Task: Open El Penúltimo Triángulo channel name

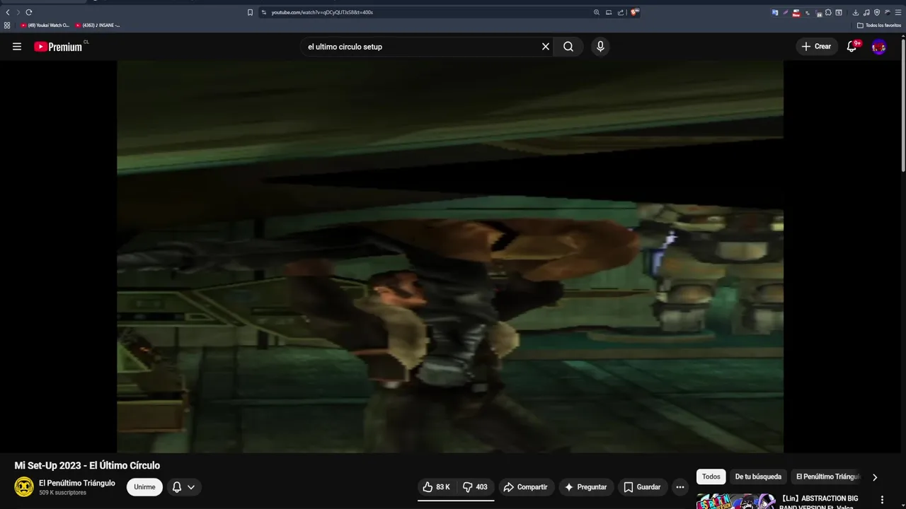Action: [77, 483]
